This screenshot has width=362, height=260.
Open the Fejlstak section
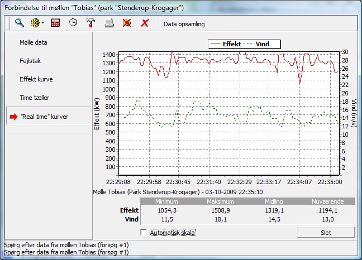click(30, 61)
